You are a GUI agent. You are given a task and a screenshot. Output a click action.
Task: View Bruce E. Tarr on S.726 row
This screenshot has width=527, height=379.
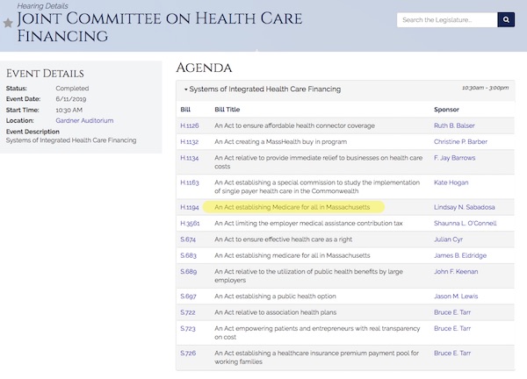(452, 354)
